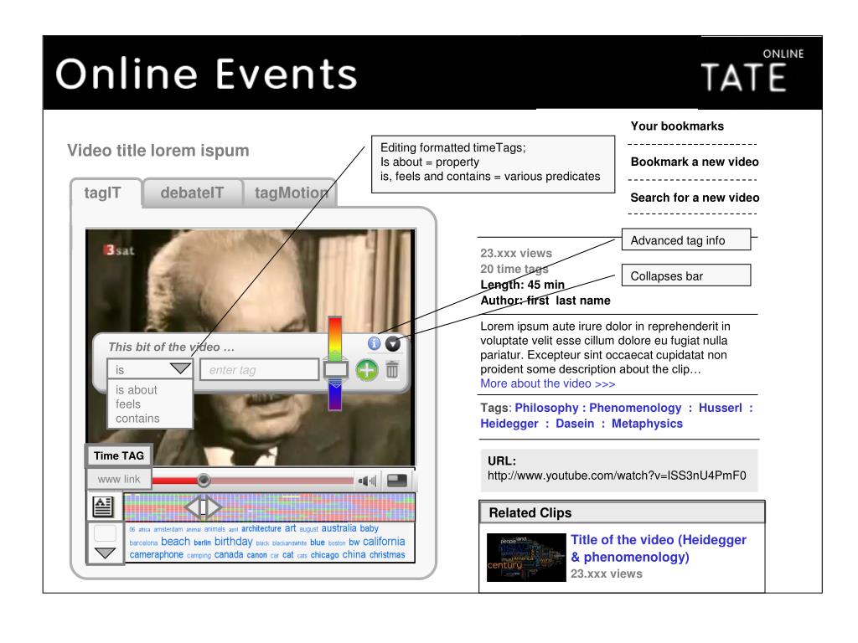Click Search for a new video

(695, 198)
